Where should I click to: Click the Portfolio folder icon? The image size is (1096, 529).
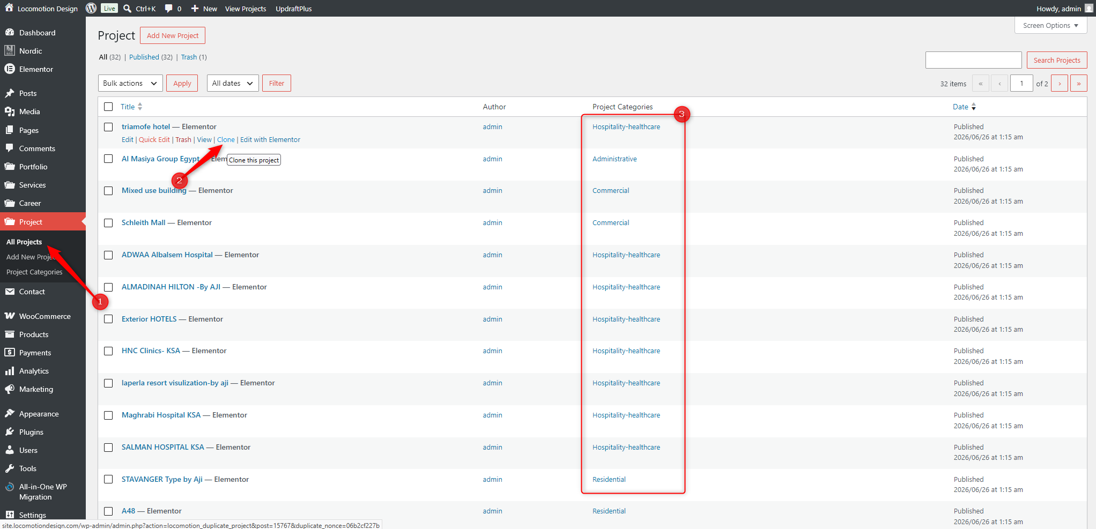click(x=10, y=166)
